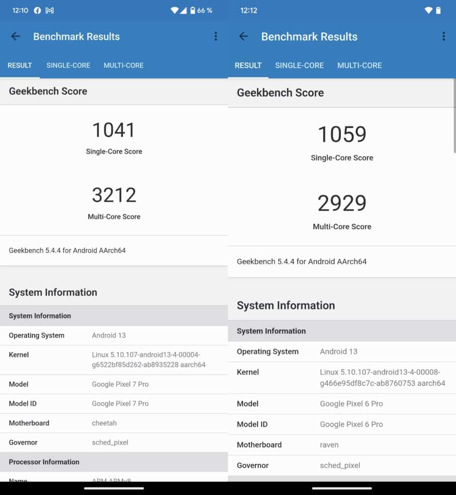Image resolution: width=456 pixels, height=495 pixels.
Task: Tap the navigation pill under the left screen
Action: (x=114, y=488)
